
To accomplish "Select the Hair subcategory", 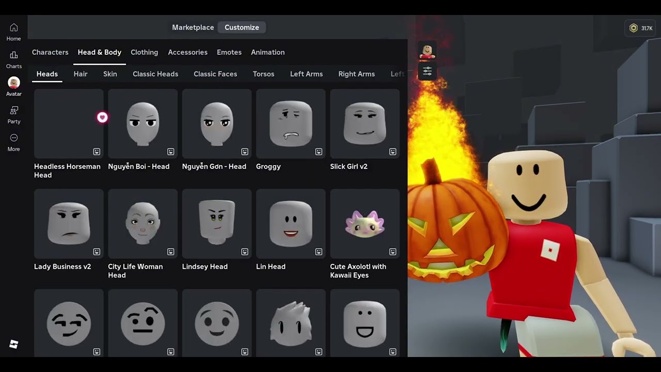I will click(81, 74).
